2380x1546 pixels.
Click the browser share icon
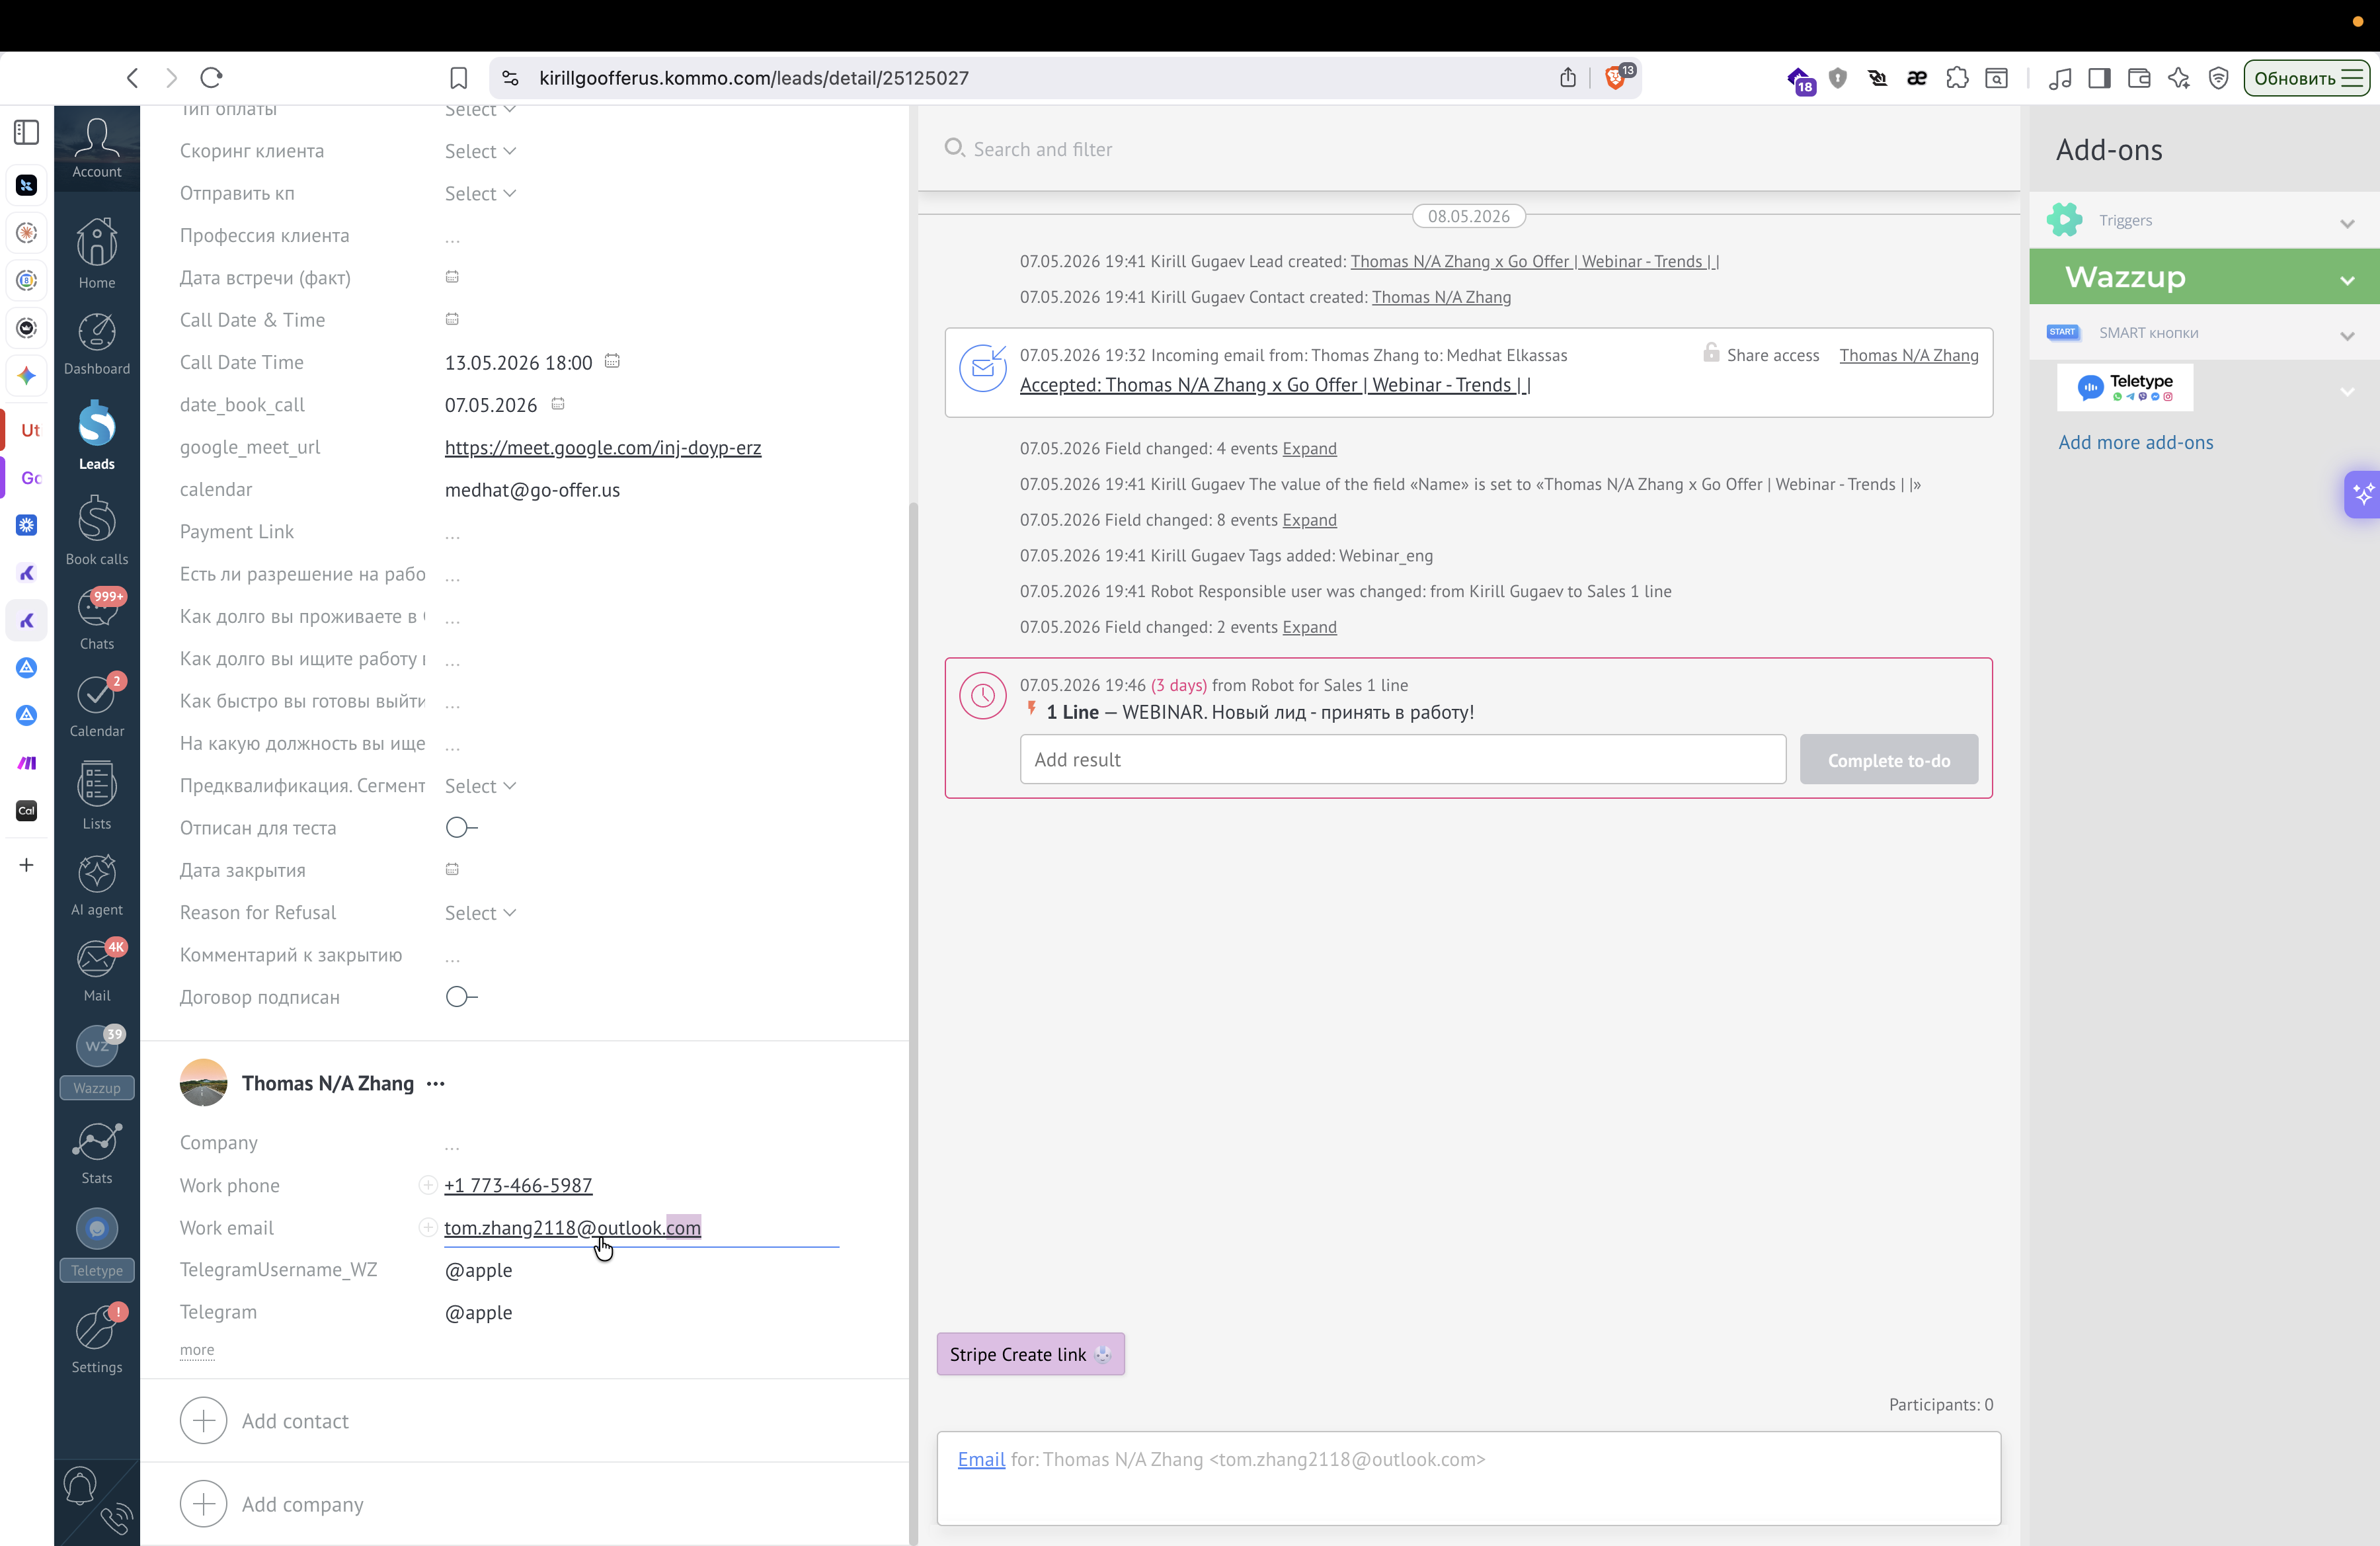point(1568,78)
